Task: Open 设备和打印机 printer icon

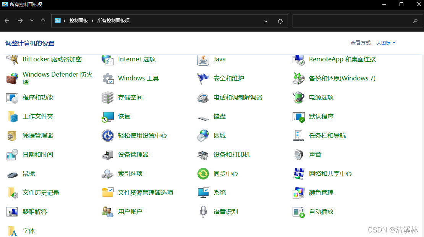Action: pyautogui.click(x=203, y=155)
